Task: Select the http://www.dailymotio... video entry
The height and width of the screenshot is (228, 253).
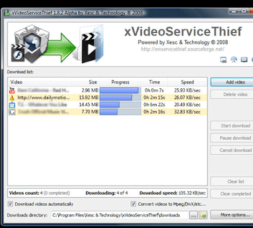Action: [x=44, y=98]
